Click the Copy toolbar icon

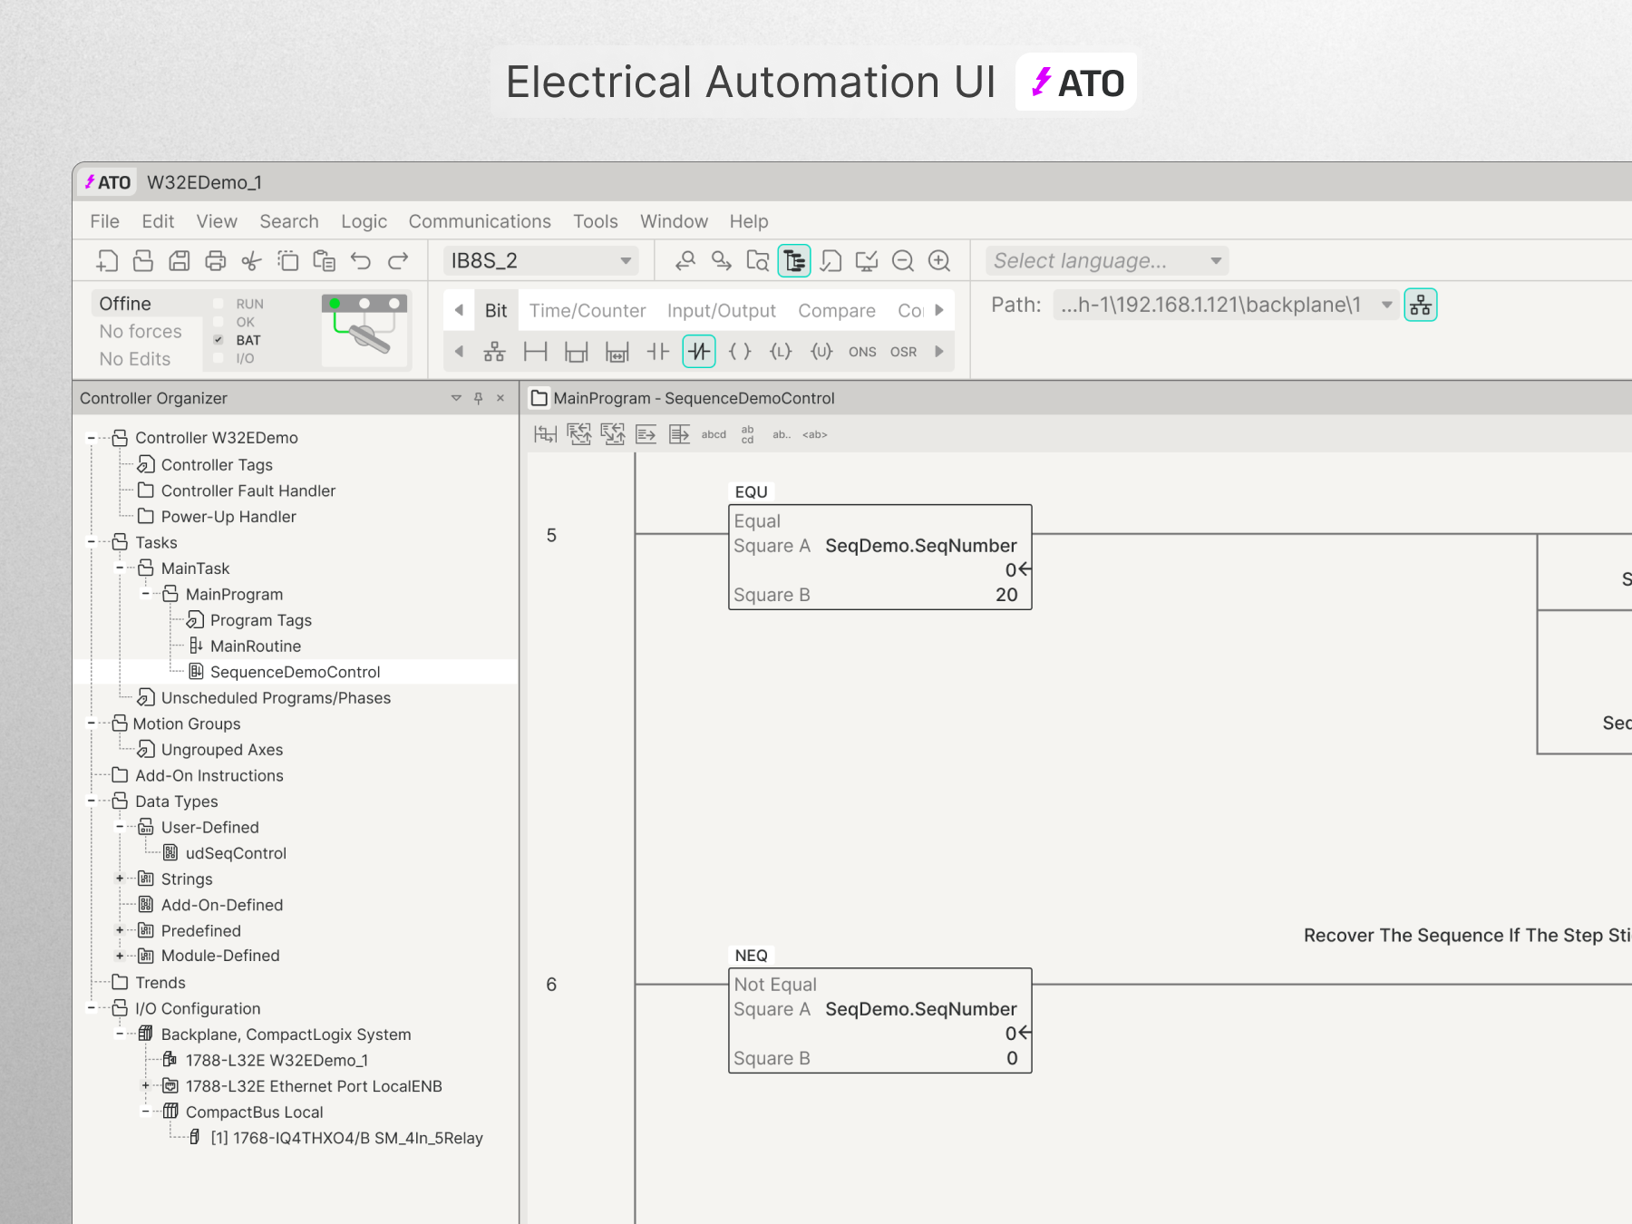pyautogui.click(x=288, y=261)
